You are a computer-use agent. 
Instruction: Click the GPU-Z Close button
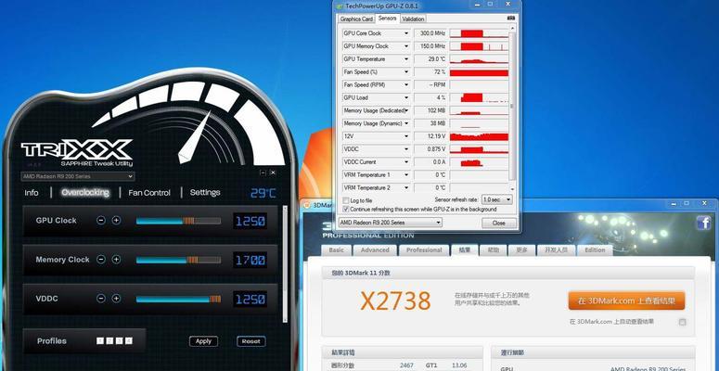click(498, 223)
